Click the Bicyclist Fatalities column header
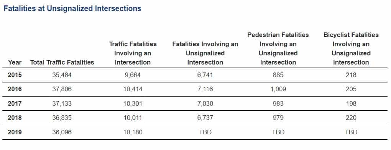The image size is (391, 150). click(351, 49)
